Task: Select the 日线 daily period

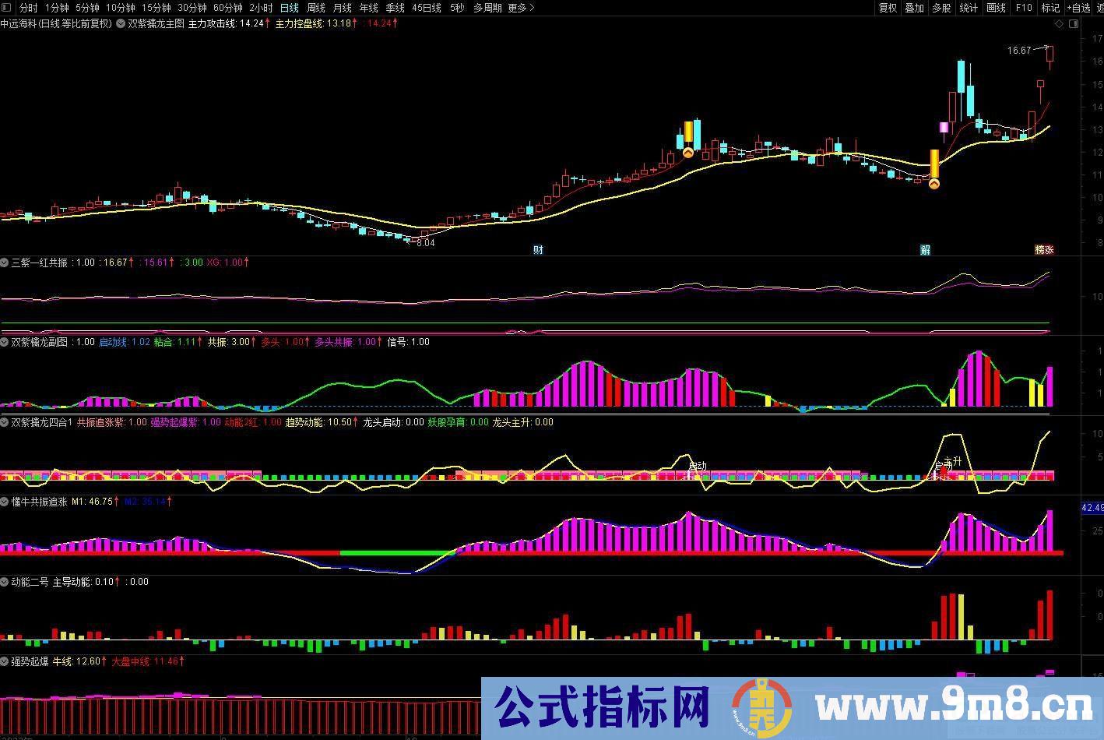Action: [x=289, y=8]
